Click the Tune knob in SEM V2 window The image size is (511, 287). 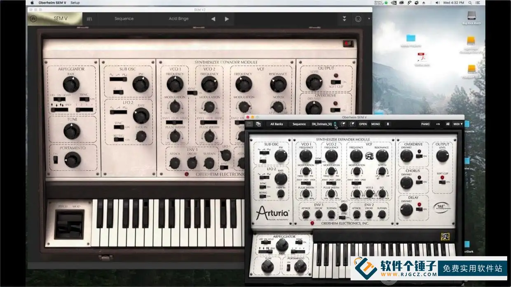coord(72,131)
